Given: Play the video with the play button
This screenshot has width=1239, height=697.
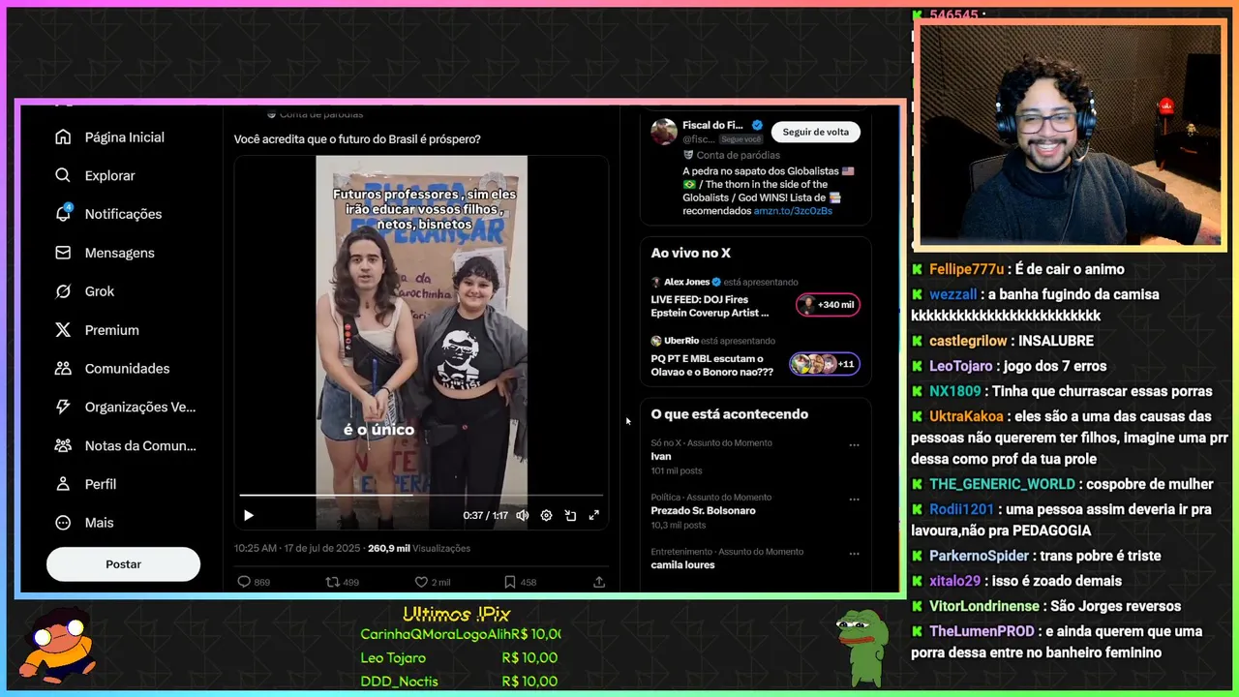Looking at the screenshot, I should [249, 516].
